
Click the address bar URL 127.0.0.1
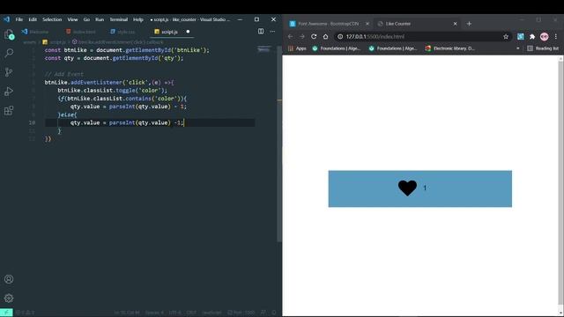pos(375,36)
